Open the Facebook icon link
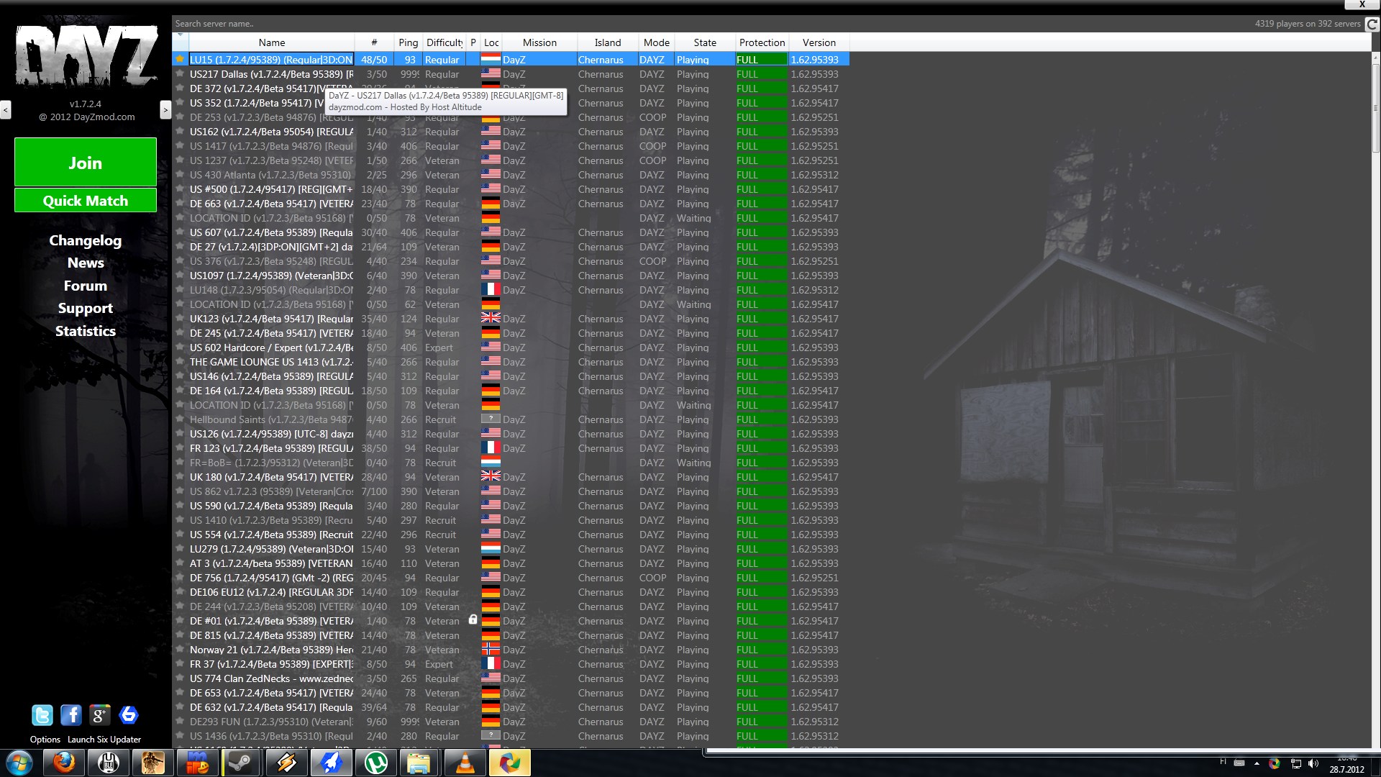The image size is (1381, 777). point(70,715)
